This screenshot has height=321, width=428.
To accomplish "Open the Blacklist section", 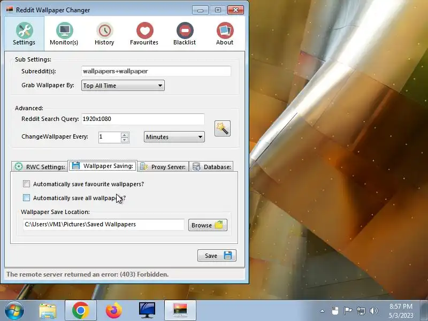I will pos(185,34).
